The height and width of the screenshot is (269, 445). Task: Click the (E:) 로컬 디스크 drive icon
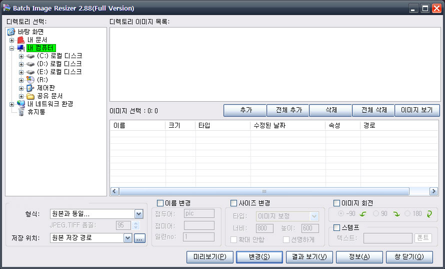pyautogui.click(x=30, y=72)
